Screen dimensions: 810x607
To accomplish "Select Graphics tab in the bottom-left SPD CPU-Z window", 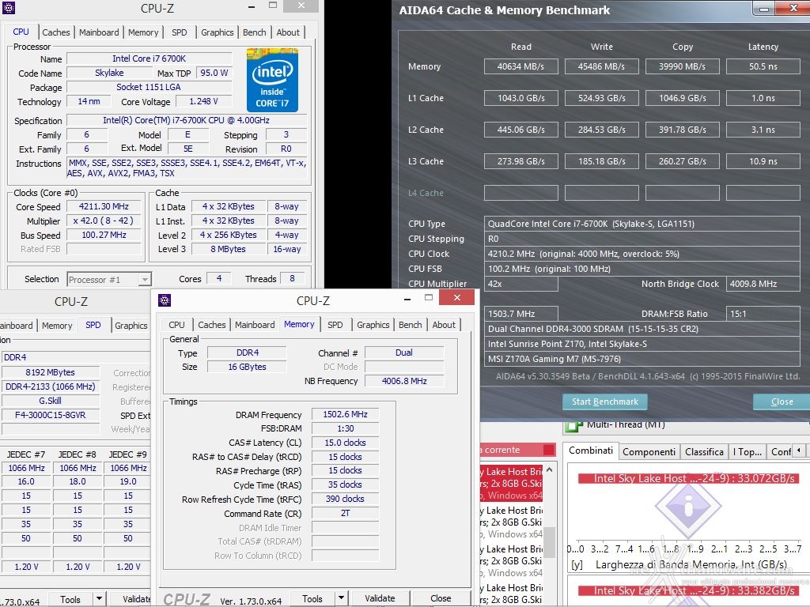I will (x=131, y=326).
